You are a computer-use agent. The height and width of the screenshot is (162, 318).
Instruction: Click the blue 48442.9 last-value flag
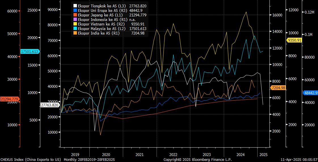pyautogui.click(x=310, y=93)
